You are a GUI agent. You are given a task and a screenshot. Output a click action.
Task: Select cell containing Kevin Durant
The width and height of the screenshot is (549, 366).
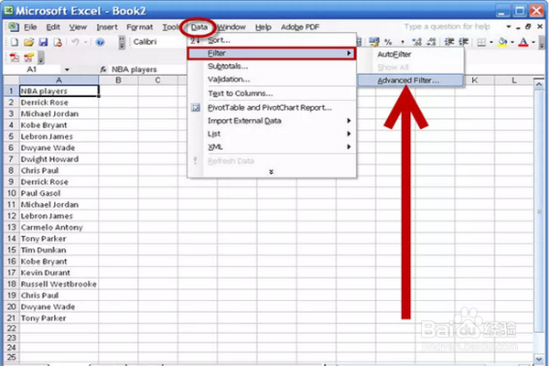[x=59, y=273]
